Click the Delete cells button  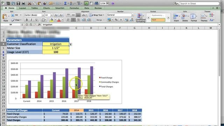pyautogui.click(x=185, y=18)
